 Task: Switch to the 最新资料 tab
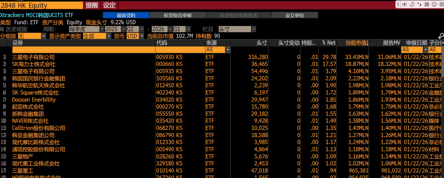pos(126,15)
